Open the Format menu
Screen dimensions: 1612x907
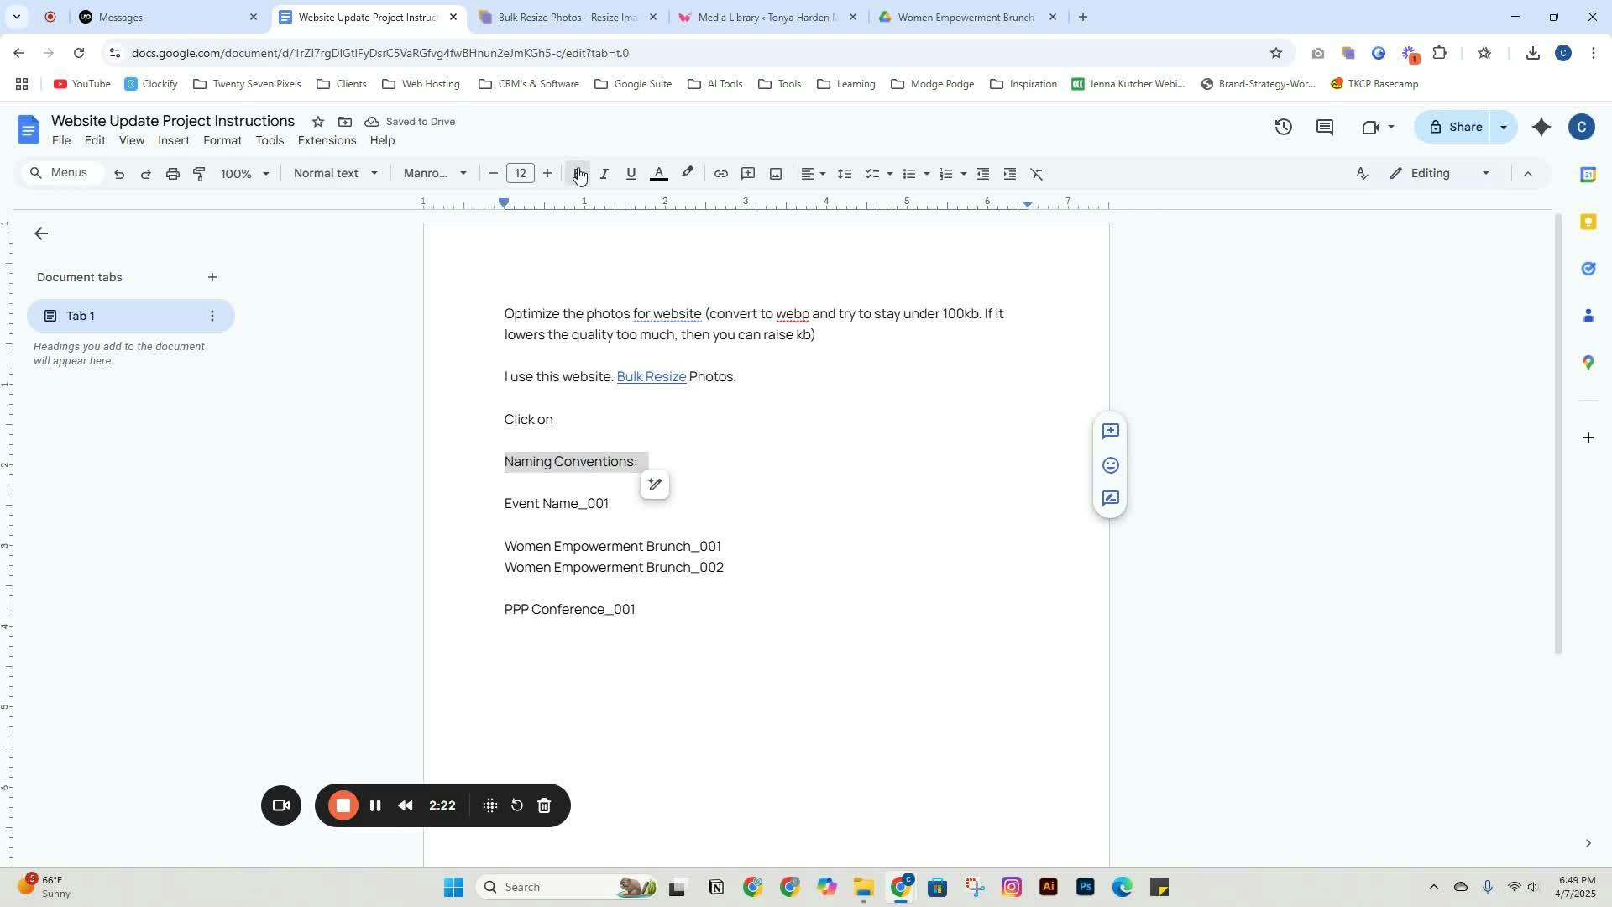click(222, 140)
